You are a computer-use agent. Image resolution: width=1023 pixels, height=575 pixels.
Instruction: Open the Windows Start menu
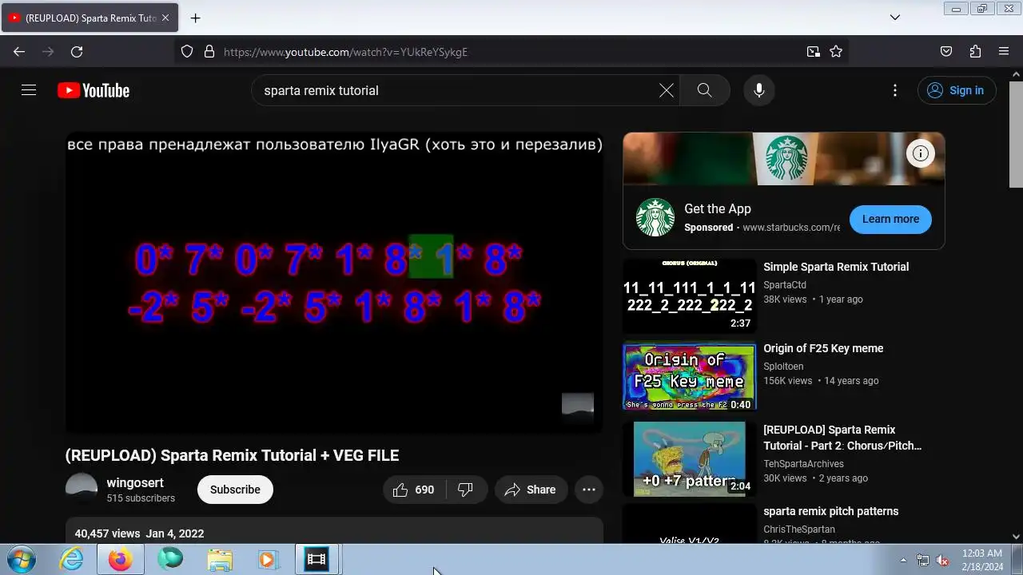tap(21, 559)
